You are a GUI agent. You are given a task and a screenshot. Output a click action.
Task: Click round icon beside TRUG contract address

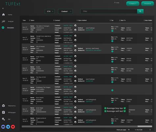pos(75,36)
